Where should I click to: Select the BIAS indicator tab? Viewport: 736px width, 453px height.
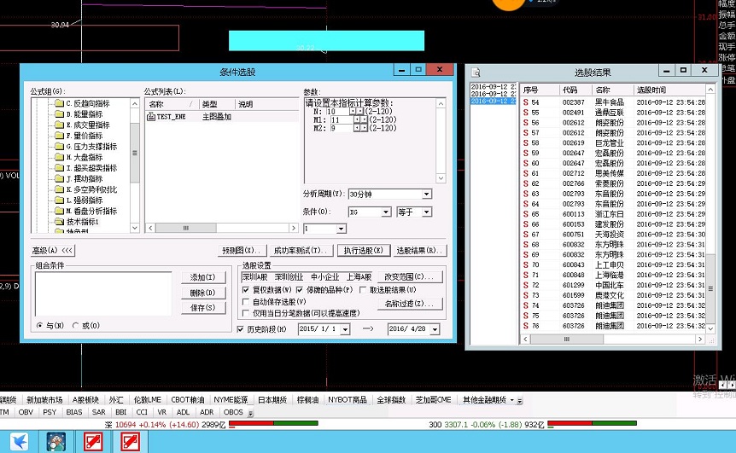[x=74, y=411]
